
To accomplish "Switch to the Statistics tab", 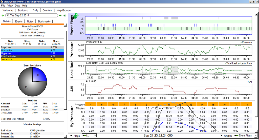I will [x=23, y=10].
